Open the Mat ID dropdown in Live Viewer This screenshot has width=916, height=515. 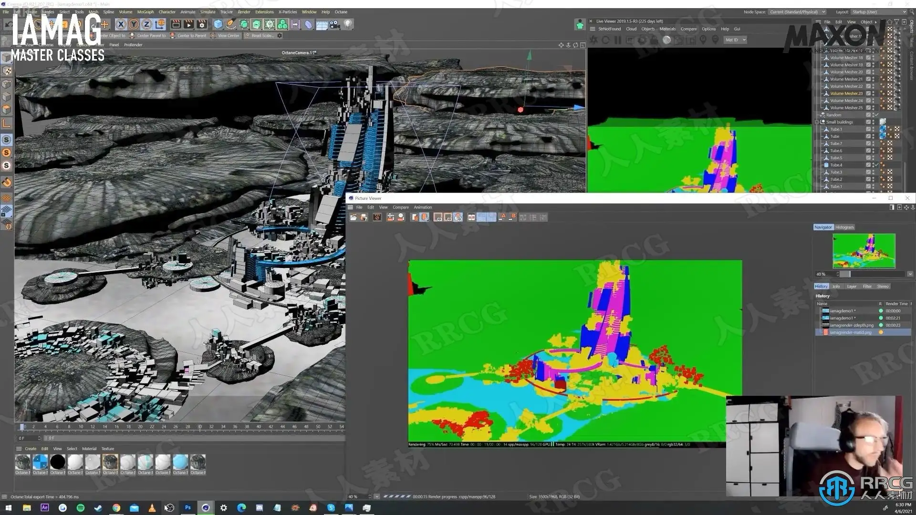pos(735,40)
